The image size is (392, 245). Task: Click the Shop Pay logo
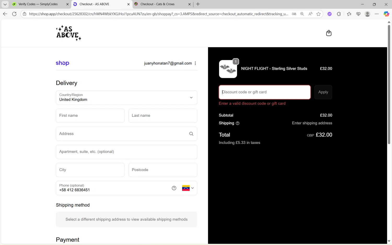(x=62, y=63)
